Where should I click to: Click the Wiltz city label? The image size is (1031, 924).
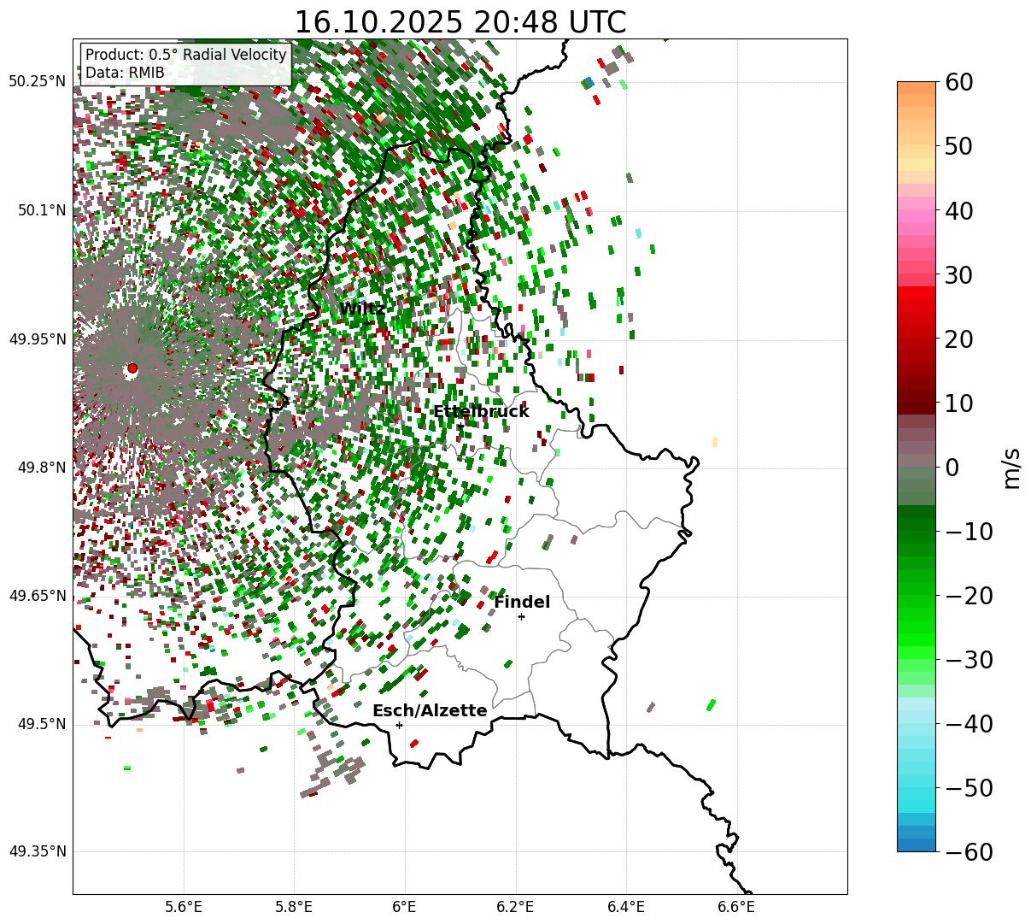(x=362, y=309)
